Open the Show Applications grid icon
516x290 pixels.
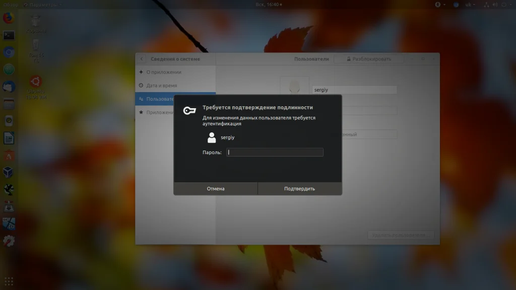click(x=9, y=281)
